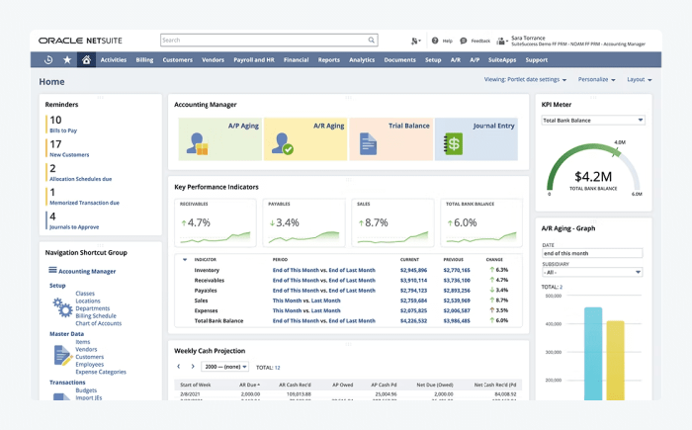Image resolution: width=692 pixels, height=430 pixels.
Task: Open the SuiteApps menu
Action: (x=502, y=59)
